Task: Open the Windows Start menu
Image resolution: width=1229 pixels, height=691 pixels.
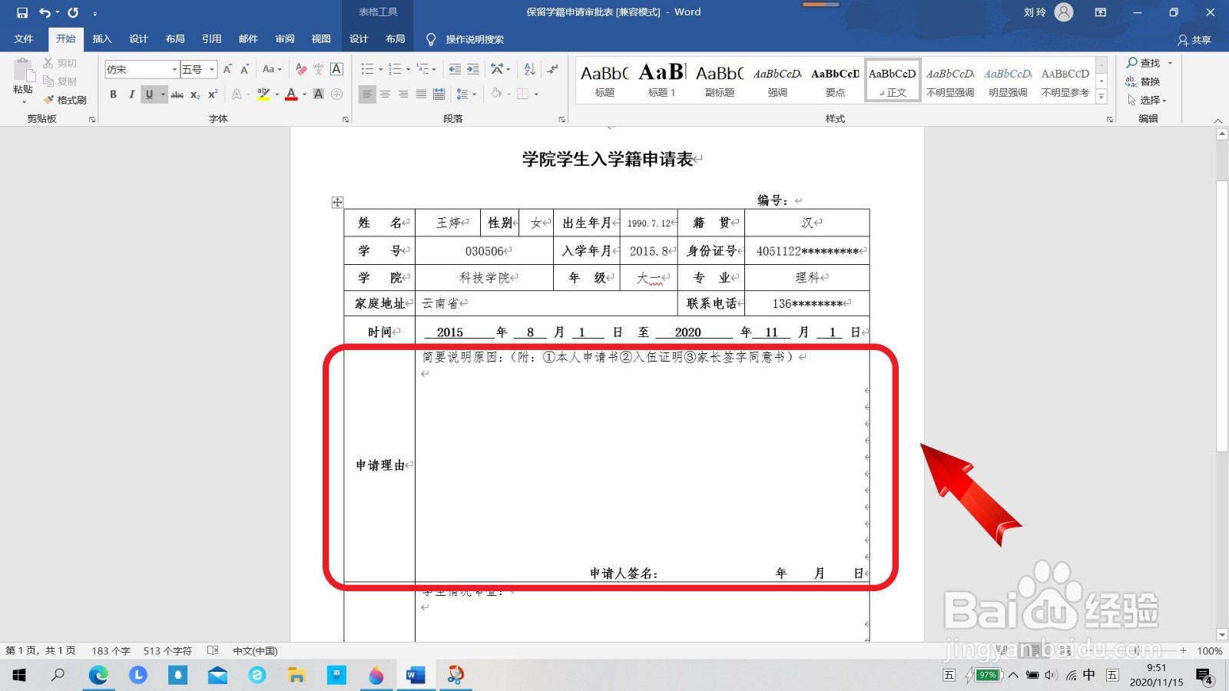Action: 19,675
